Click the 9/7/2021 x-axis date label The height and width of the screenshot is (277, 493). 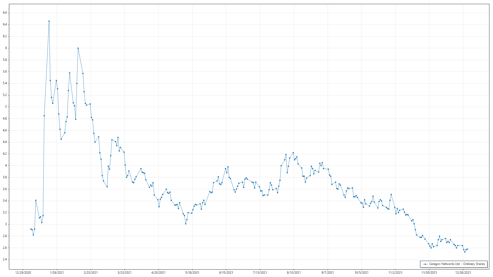point(328,273)
